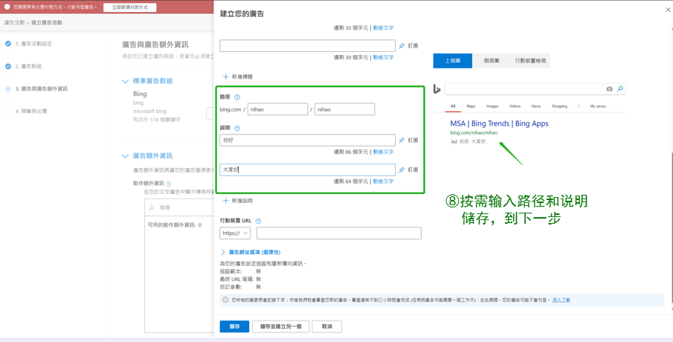
Task: Click 新增說明 add description link
Action: click(x=242, y=201)
